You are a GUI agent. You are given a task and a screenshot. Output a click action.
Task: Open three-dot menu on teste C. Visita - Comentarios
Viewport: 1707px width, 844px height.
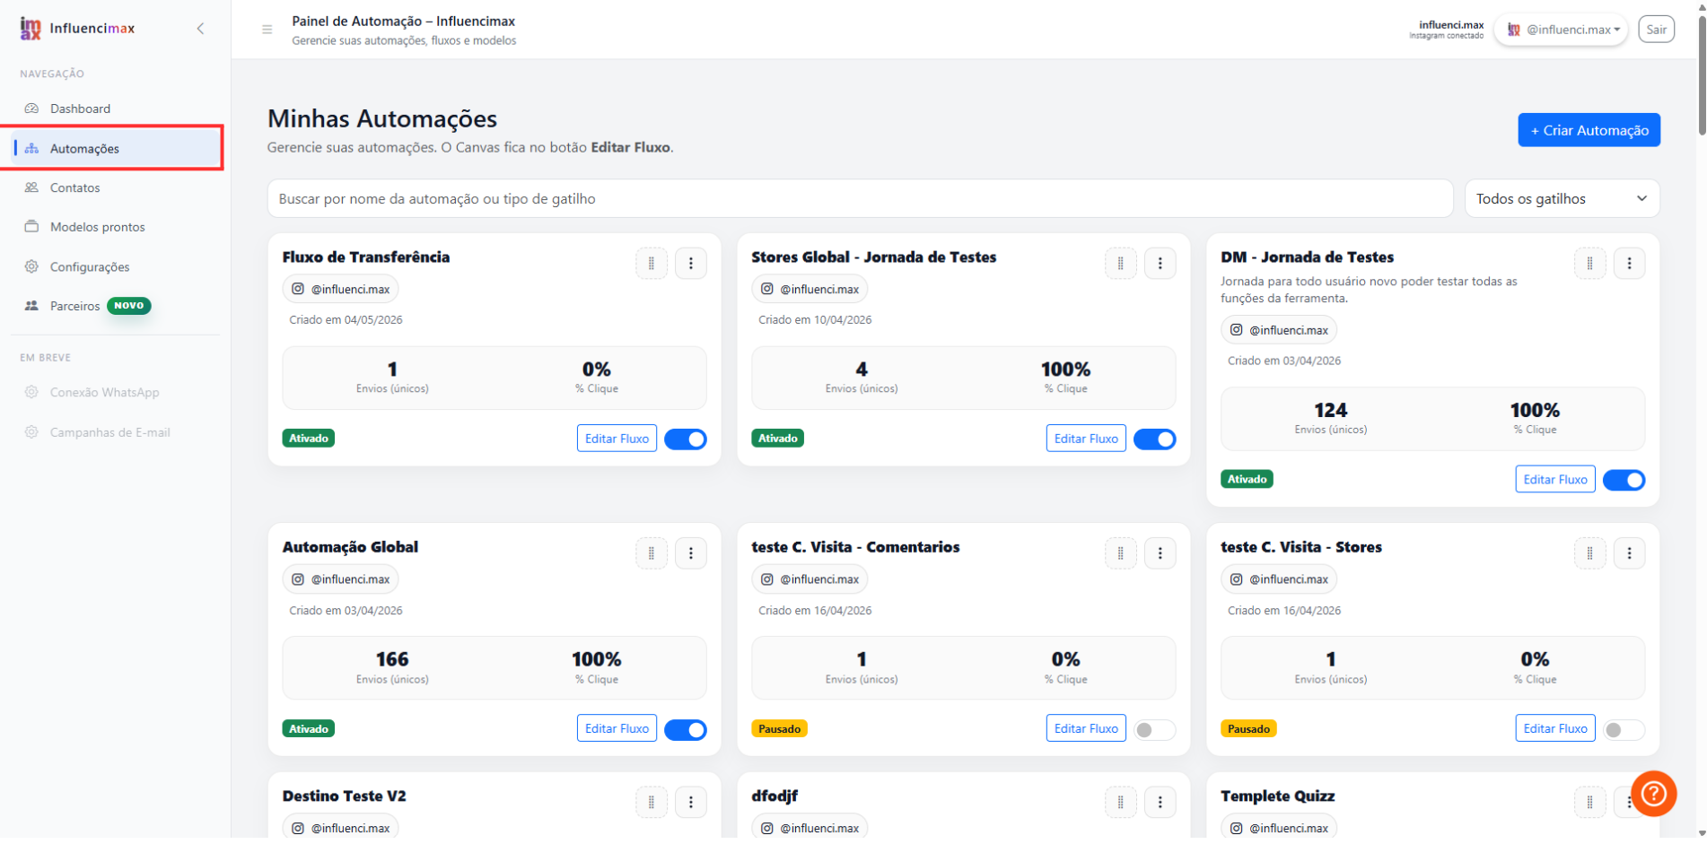pos(1160,553)
